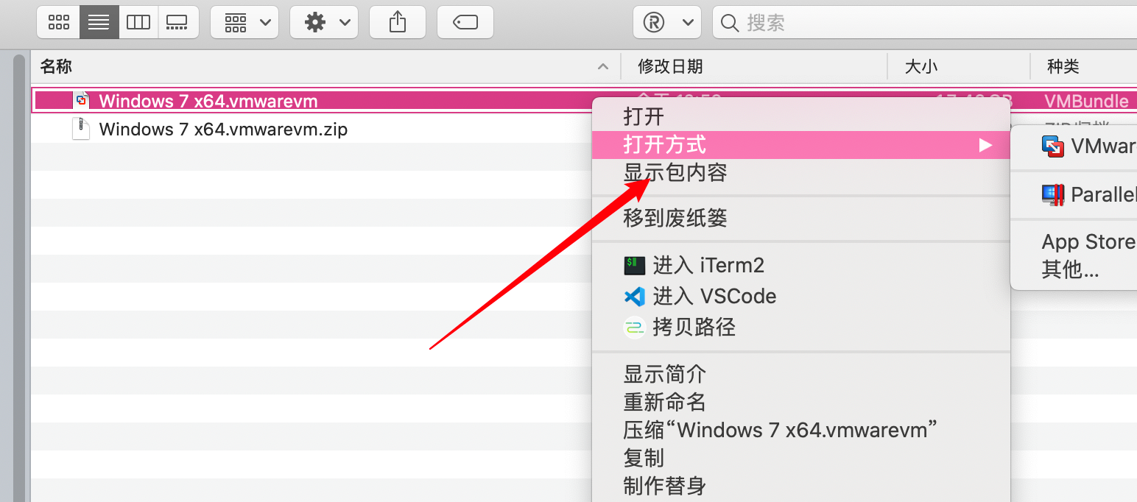The width and height of the screenshot is (1137, 502).
Task: Click the VSCode icon in context menu
Action: (x=635, y=296)
